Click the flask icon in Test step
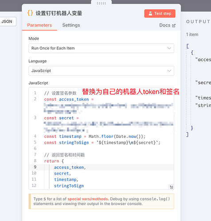The width and height of the screenshot is (211, 221). [x=150, y=14]
